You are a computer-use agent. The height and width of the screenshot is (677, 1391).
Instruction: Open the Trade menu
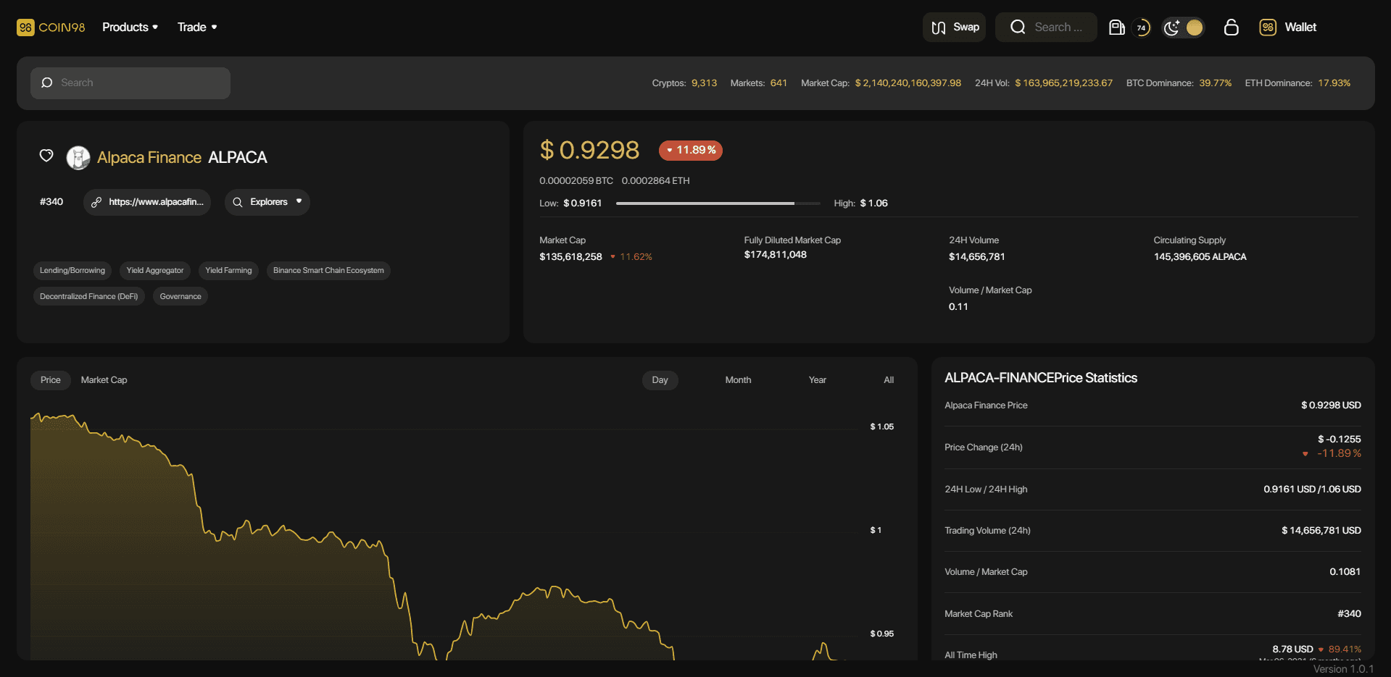click(x=197, y=28)
